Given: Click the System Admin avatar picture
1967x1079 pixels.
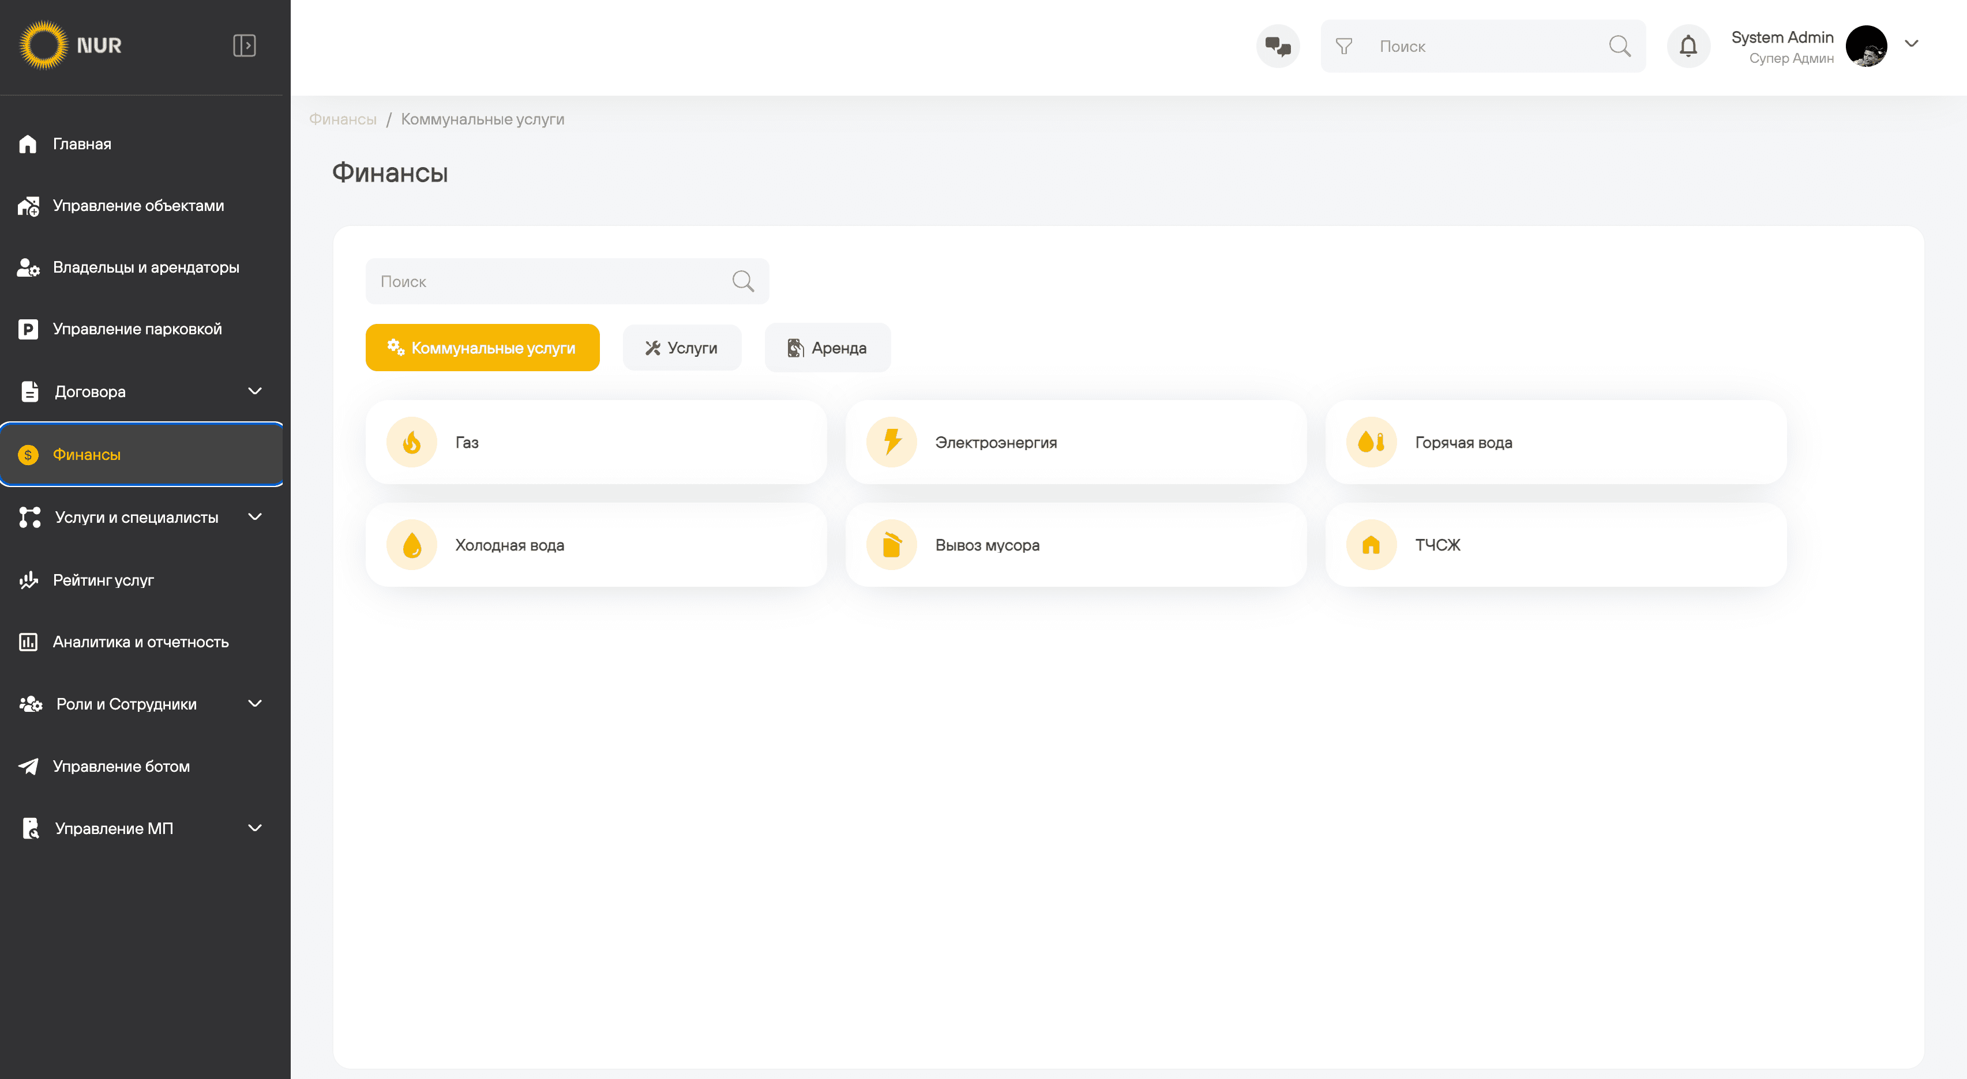Looking at the screenshot, I should 1866,47.
